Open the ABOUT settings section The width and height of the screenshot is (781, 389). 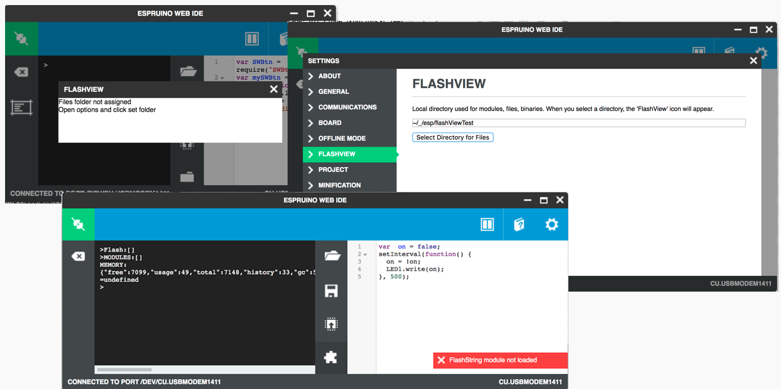(x=350, y=76)
